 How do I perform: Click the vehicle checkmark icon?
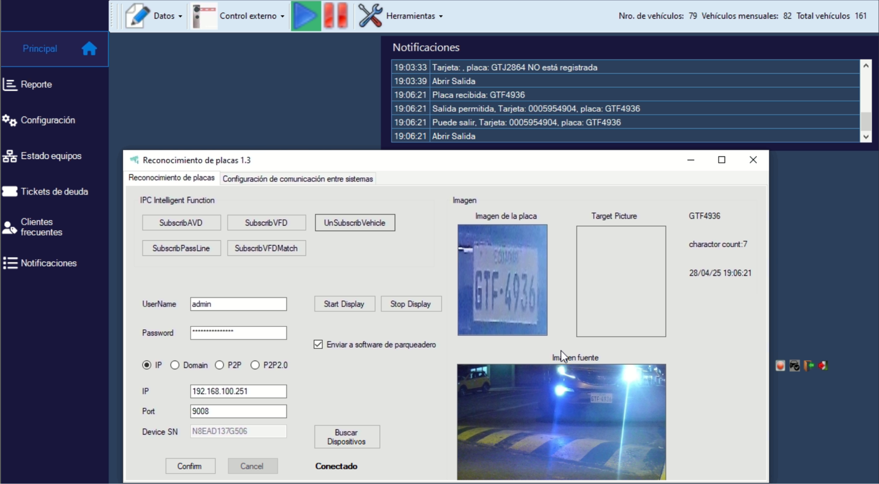[x=794, y=365]
